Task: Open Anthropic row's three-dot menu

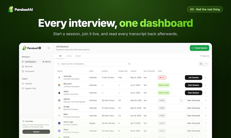Action: 206,77
